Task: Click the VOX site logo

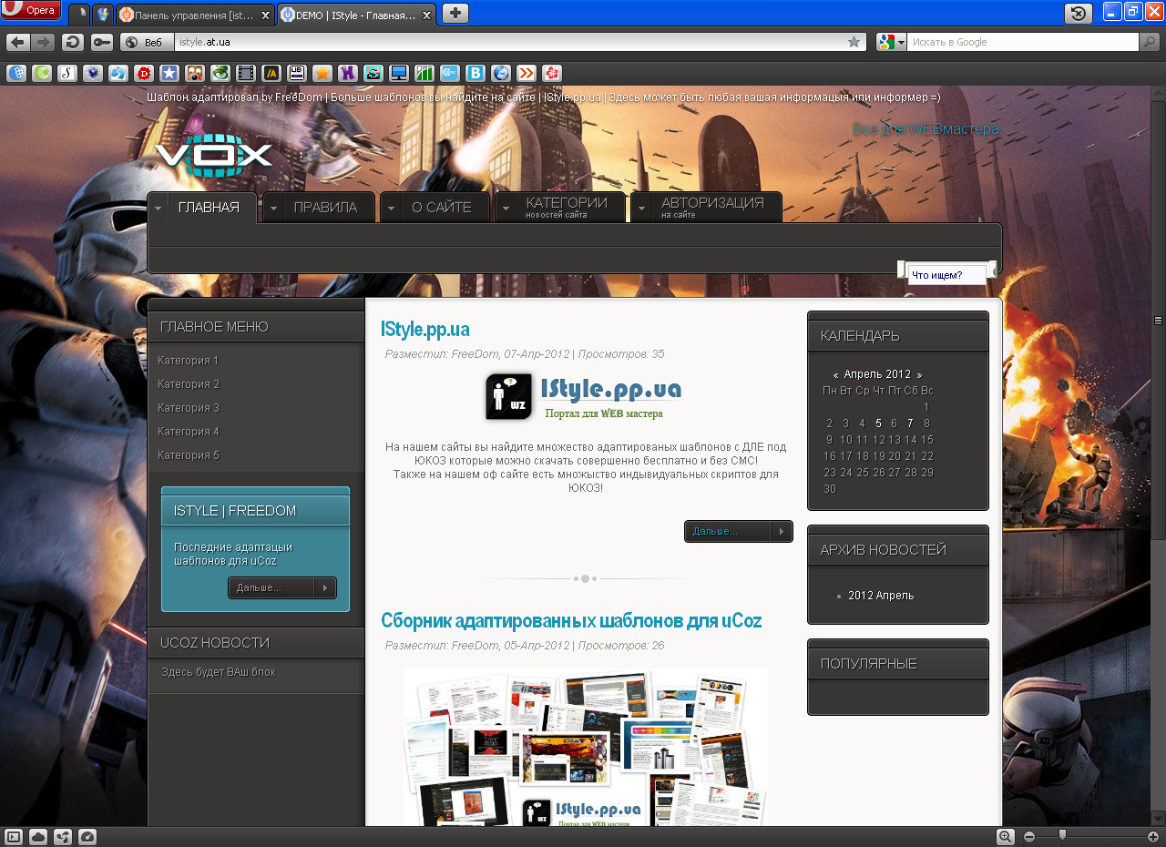Action: tap(214, 157)
